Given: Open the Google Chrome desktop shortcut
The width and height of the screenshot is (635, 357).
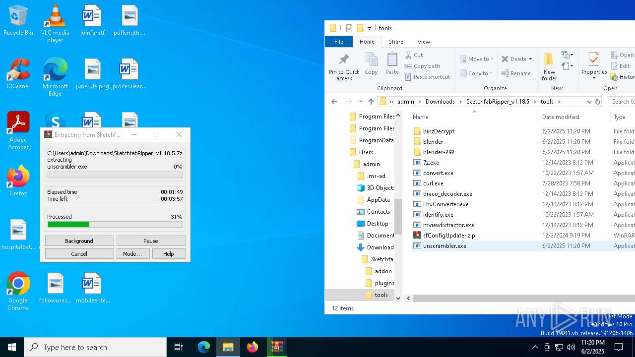Looking at the screenshot, I should coord(18,292).
